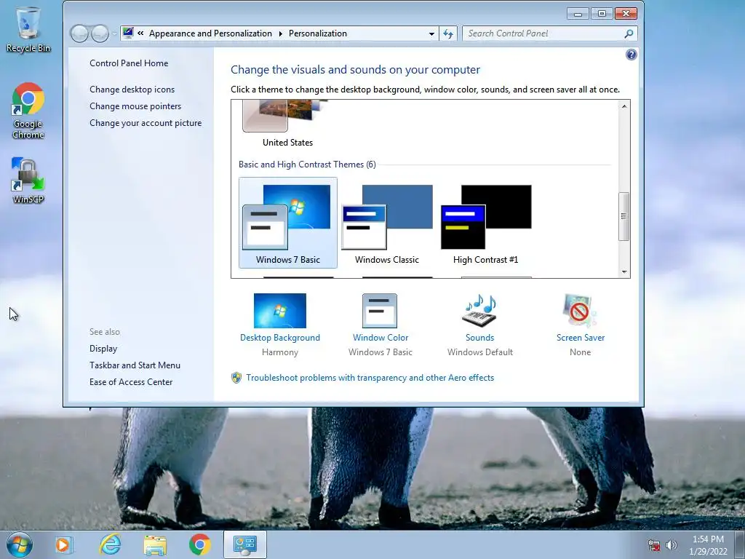Open Change your account picture link
Image resolution: width=745 pixels, height=559 pixels.
(146, 122)
